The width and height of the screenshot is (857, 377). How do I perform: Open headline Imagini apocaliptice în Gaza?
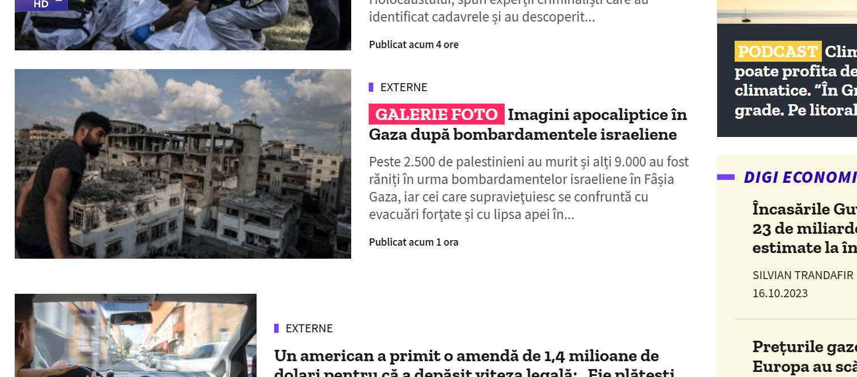[528, 125]
